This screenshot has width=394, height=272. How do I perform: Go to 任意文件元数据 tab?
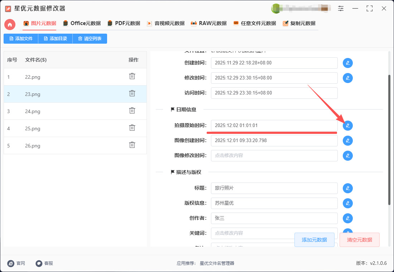point(255,23)
